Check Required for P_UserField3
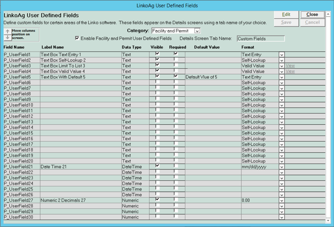This screenshot has width=334, height=227. tap(176, 65)
